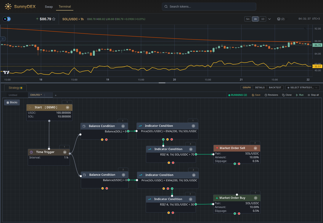This screenshot has width=323, height=223.
Task: Click the Time Trigger clock icon
Action: [31, 152]
